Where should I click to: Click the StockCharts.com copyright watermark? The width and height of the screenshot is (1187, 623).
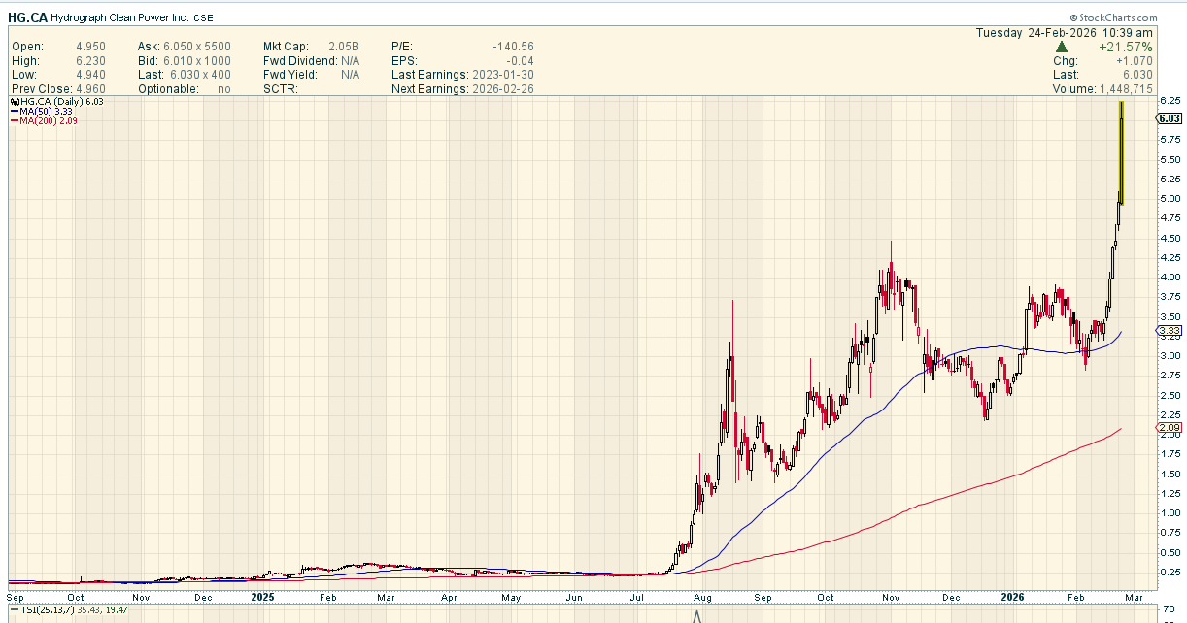(1113, 17)
